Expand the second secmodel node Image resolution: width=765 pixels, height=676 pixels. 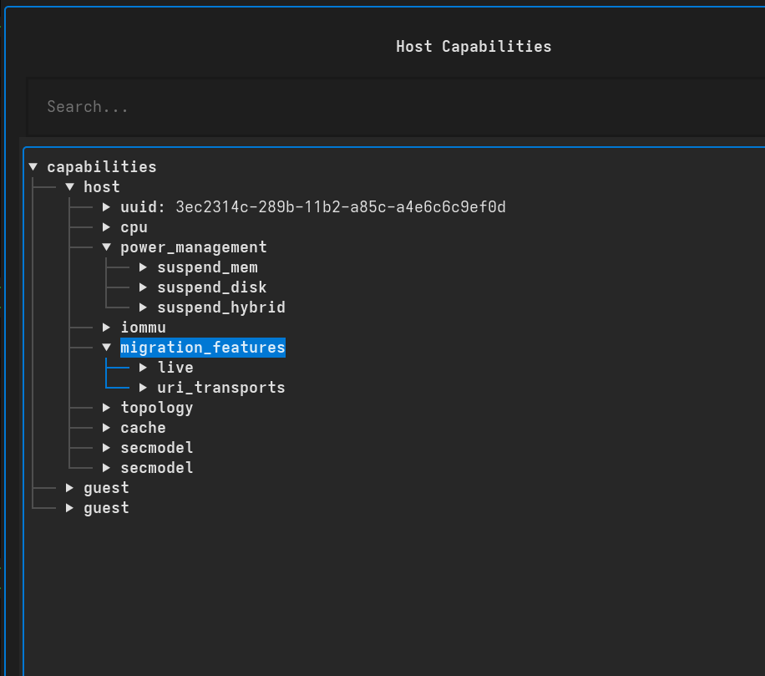coord(106,467)
